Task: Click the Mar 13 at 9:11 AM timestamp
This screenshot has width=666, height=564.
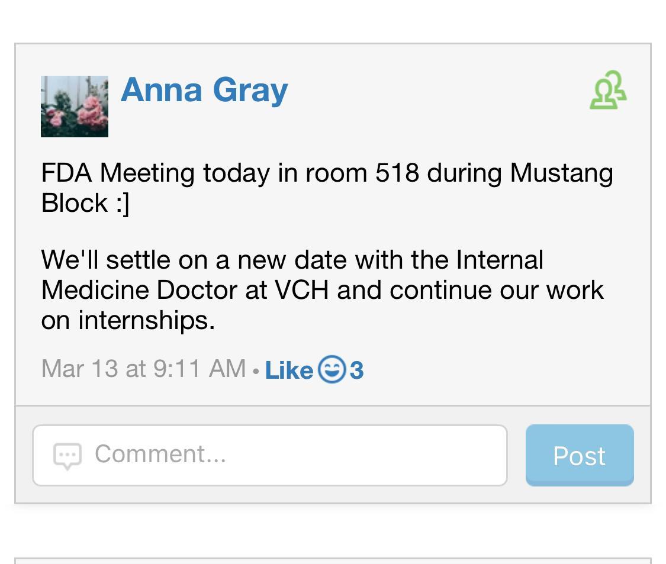Action: tap(143, 369)
